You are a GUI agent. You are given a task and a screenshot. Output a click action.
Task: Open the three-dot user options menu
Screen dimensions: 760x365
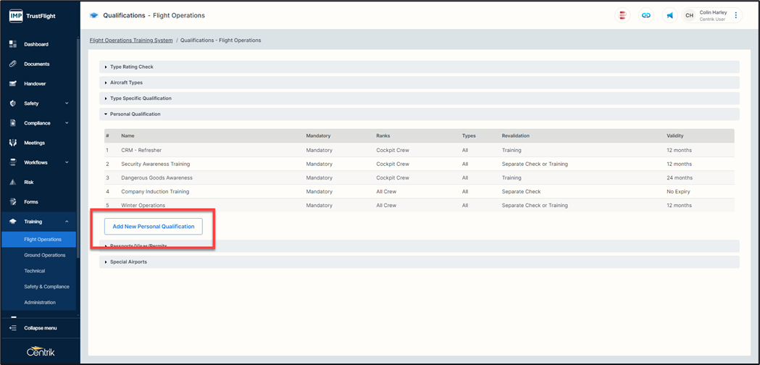[x=736, y=15]
